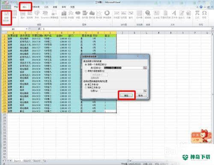The image size is (214, 165).
Task: Click the OK button in the dialog
Action: (126, 95)
